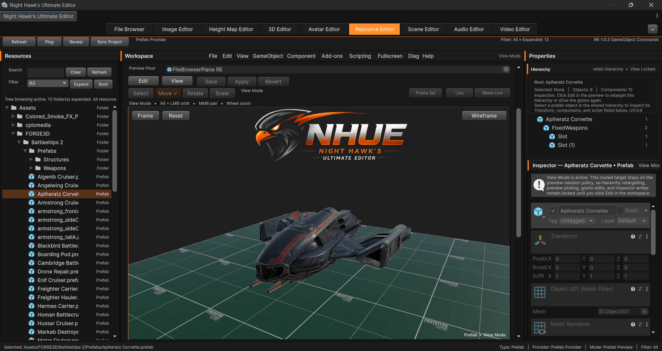Click the Mesh Renderer help icon
662x351 pixels.
[x=633, y=325]
